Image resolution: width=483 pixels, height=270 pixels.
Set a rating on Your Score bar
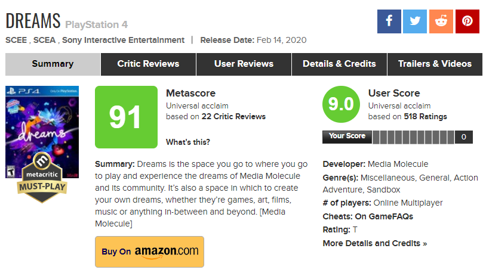[413, 137]
